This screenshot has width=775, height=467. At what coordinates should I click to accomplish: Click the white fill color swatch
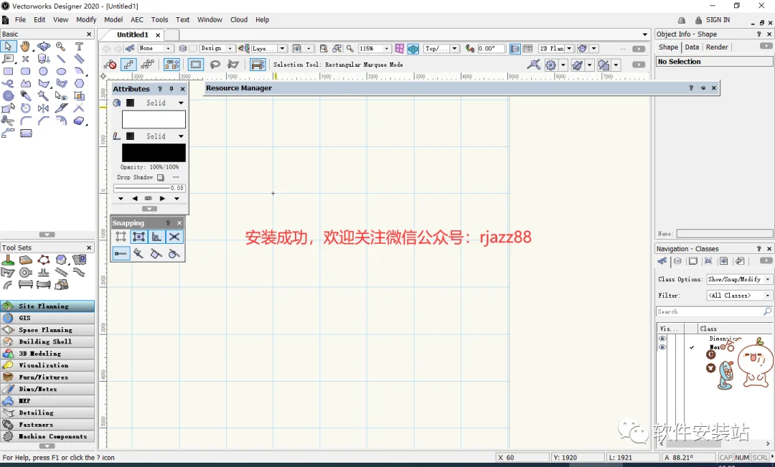pyautogui.click(x=154, y=120)
